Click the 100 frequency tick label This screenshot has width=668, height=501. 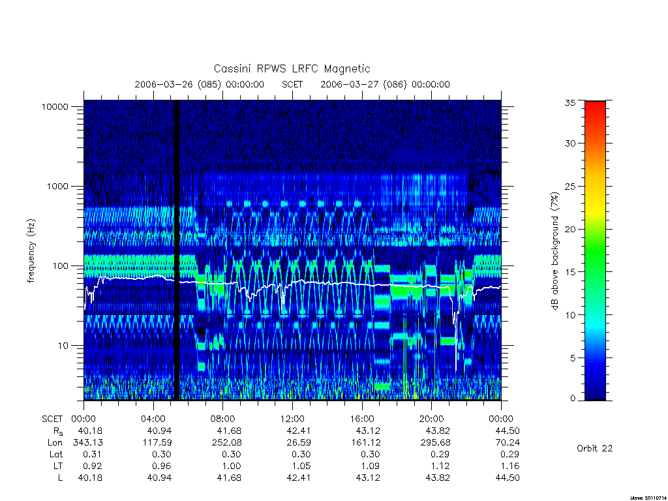click(60, 266)
